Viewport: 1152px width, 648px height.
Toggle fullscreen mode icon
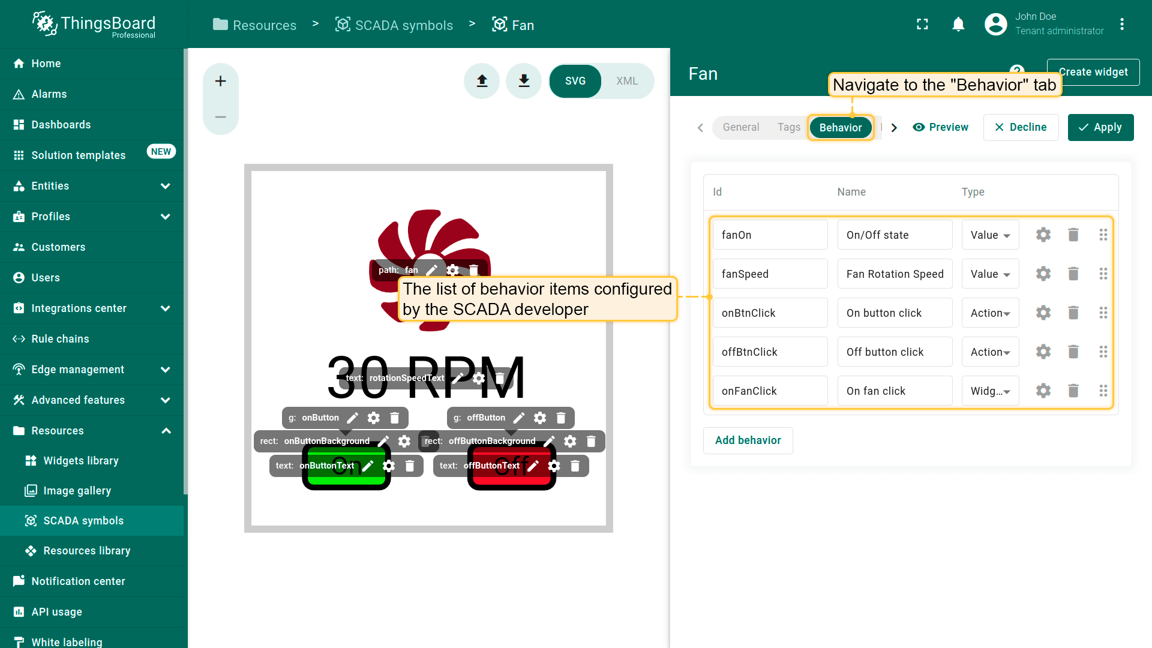point(922,25)
